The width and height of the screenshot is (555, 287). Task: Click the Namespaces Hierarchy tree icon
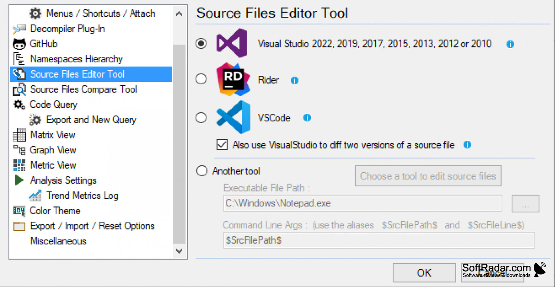click(x=19, y=59)
